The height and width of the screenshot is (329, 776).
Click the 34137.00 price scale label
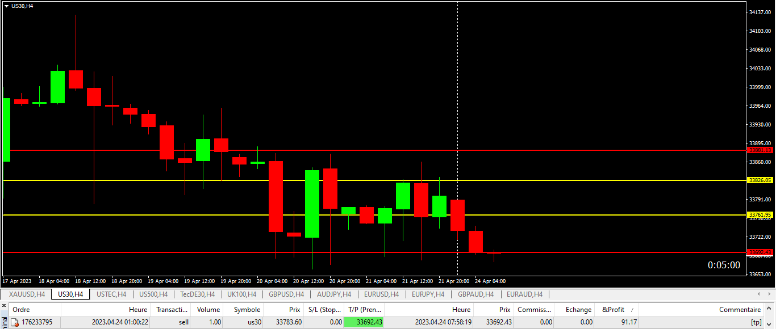pos(760,12)
